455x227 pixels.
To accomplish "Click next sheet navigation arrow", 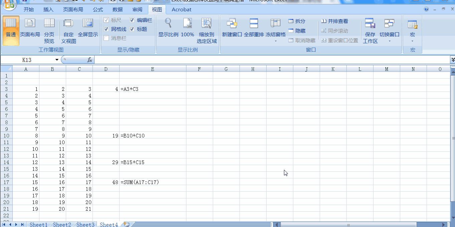I will tap(16, 225).
